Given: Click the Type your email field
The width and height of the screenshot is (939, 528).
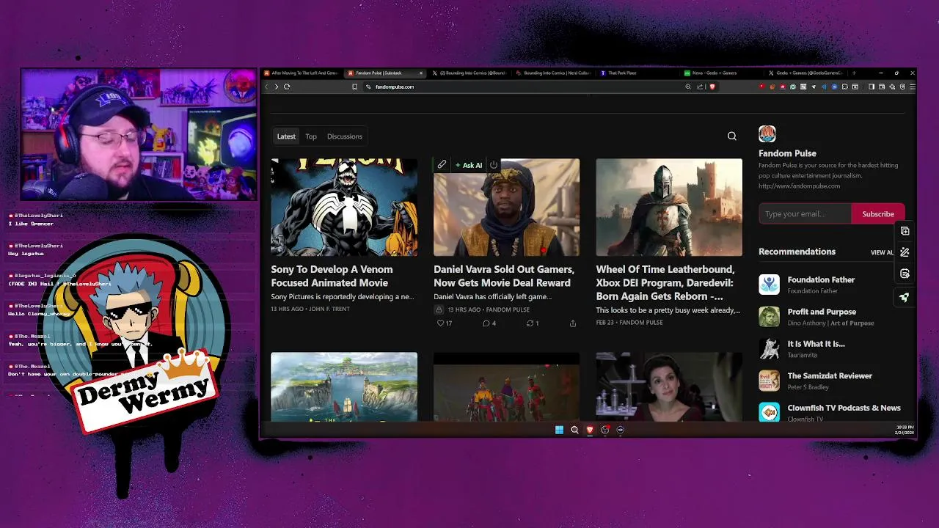Looking at the screenshot, I should tap(805, 214).
